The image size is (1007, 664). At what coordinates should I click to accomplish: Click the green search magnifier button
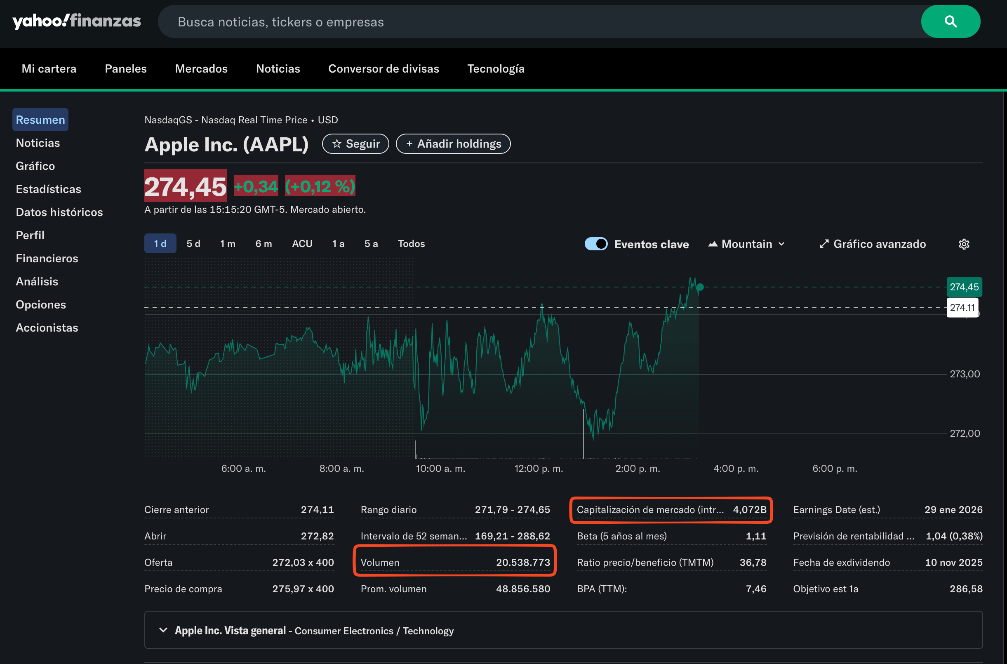pyautogui.click(x=950, y=21)
